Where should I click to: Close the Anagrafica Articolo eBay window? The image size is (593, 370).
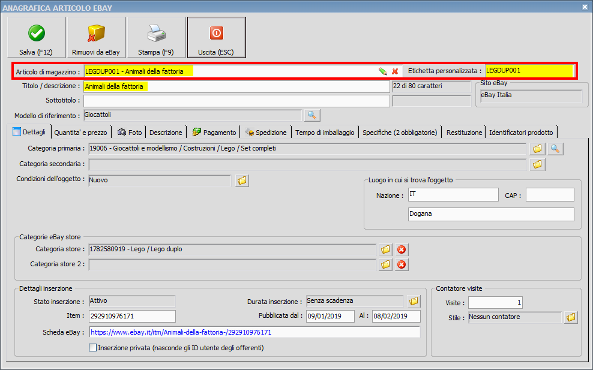coord(585,7)
